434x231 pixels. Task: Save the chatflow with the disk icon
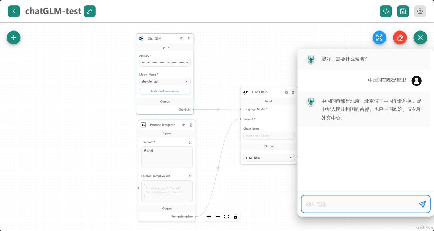coord(403,11)
